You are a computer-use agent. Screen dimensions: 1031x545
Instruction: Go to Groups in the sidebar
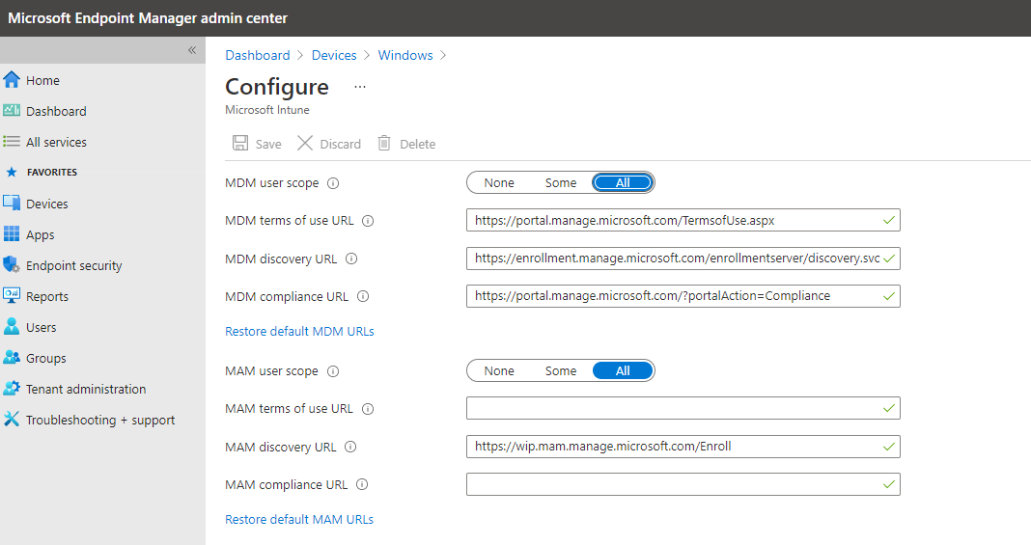point(46,358)
